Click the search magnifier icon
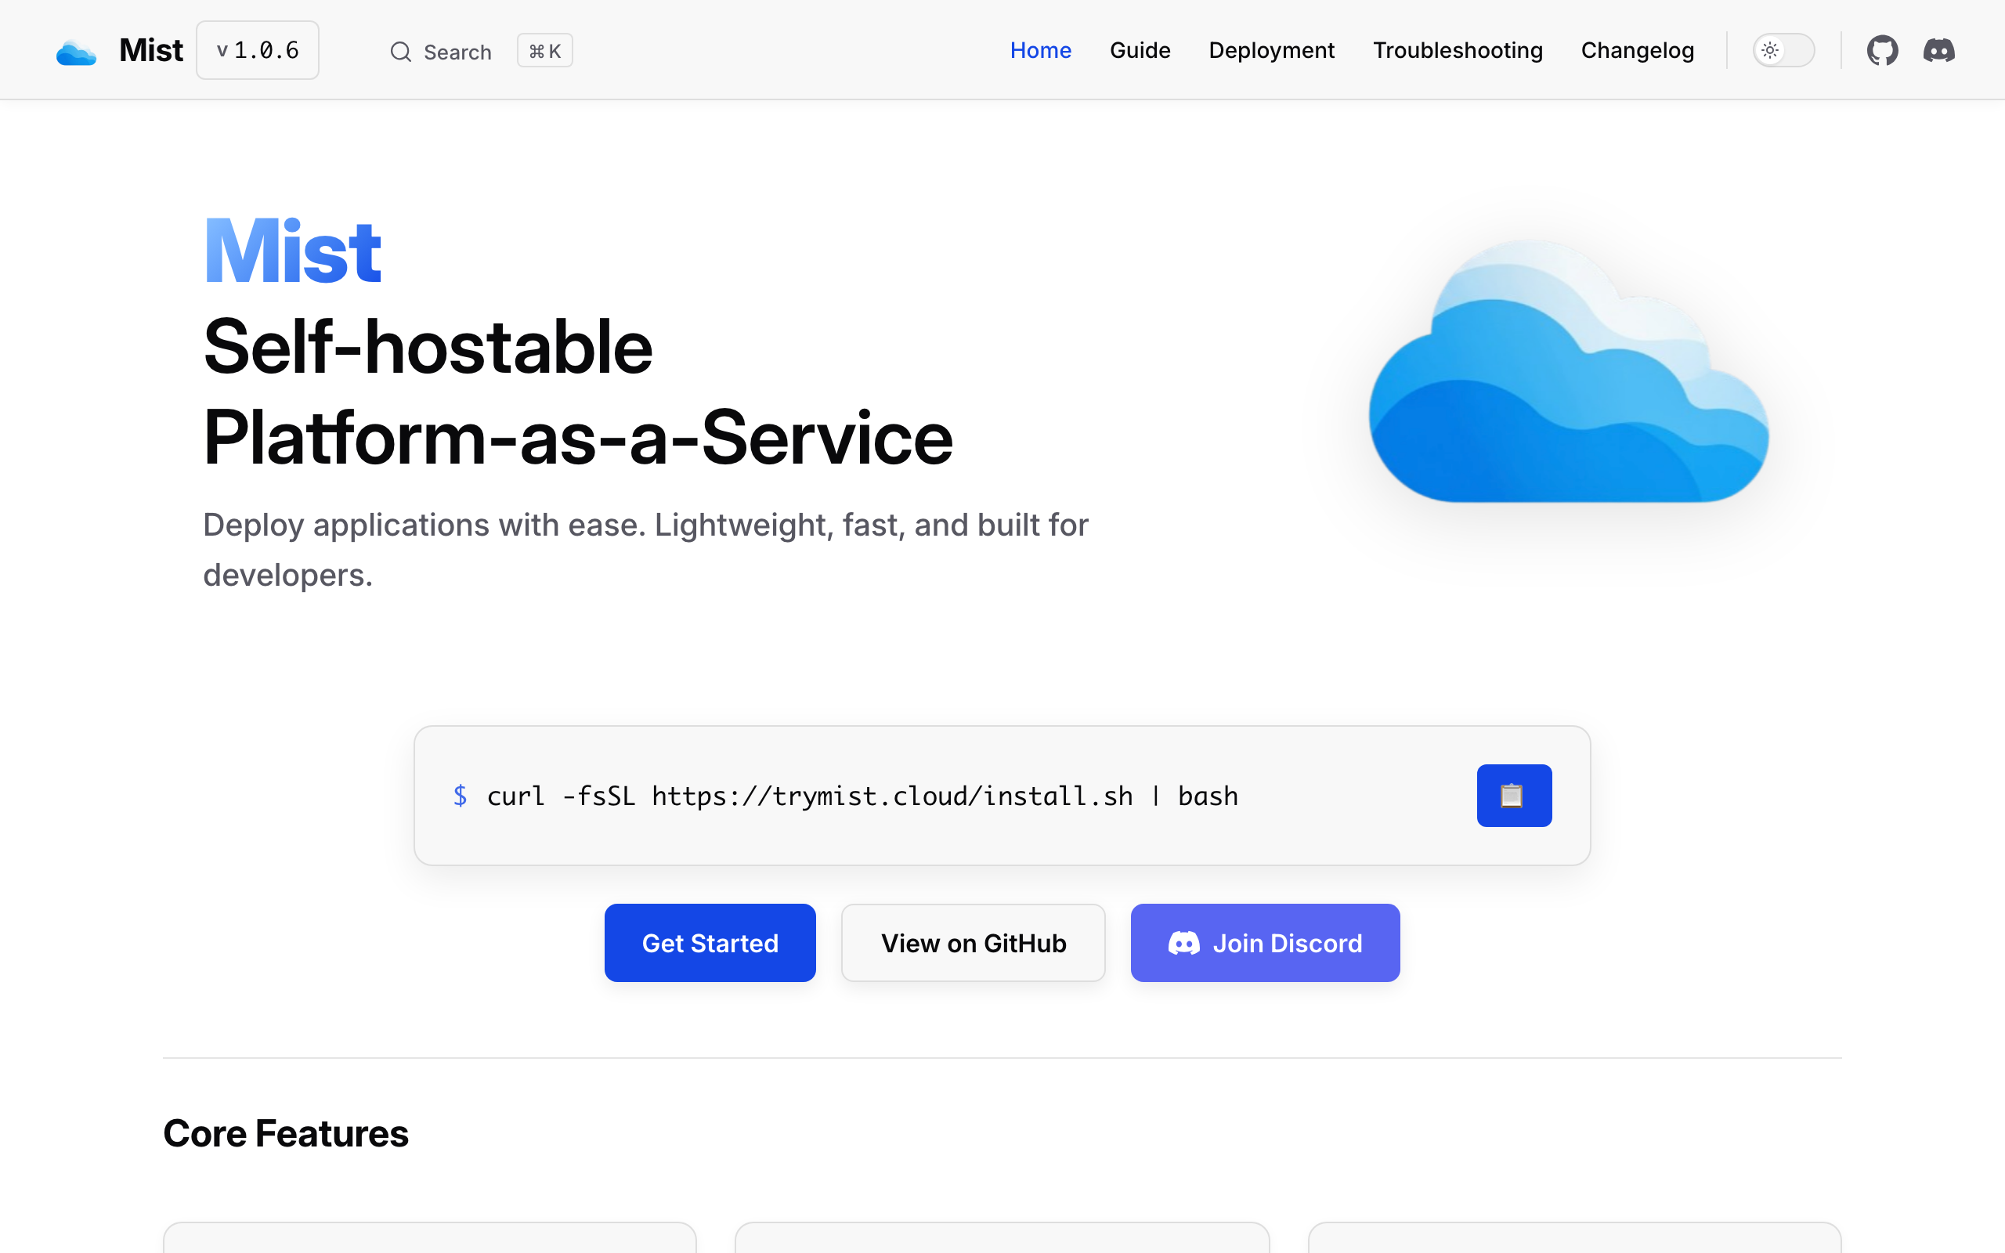This screenshot has height=1253, width=2005. point(401,52)
